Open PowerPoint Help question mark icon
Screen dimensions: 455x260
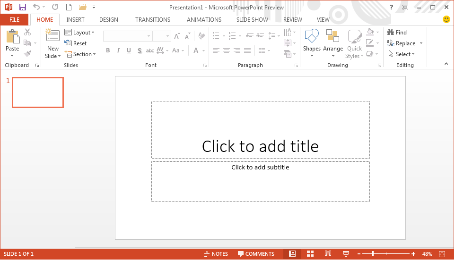[391, 7]
